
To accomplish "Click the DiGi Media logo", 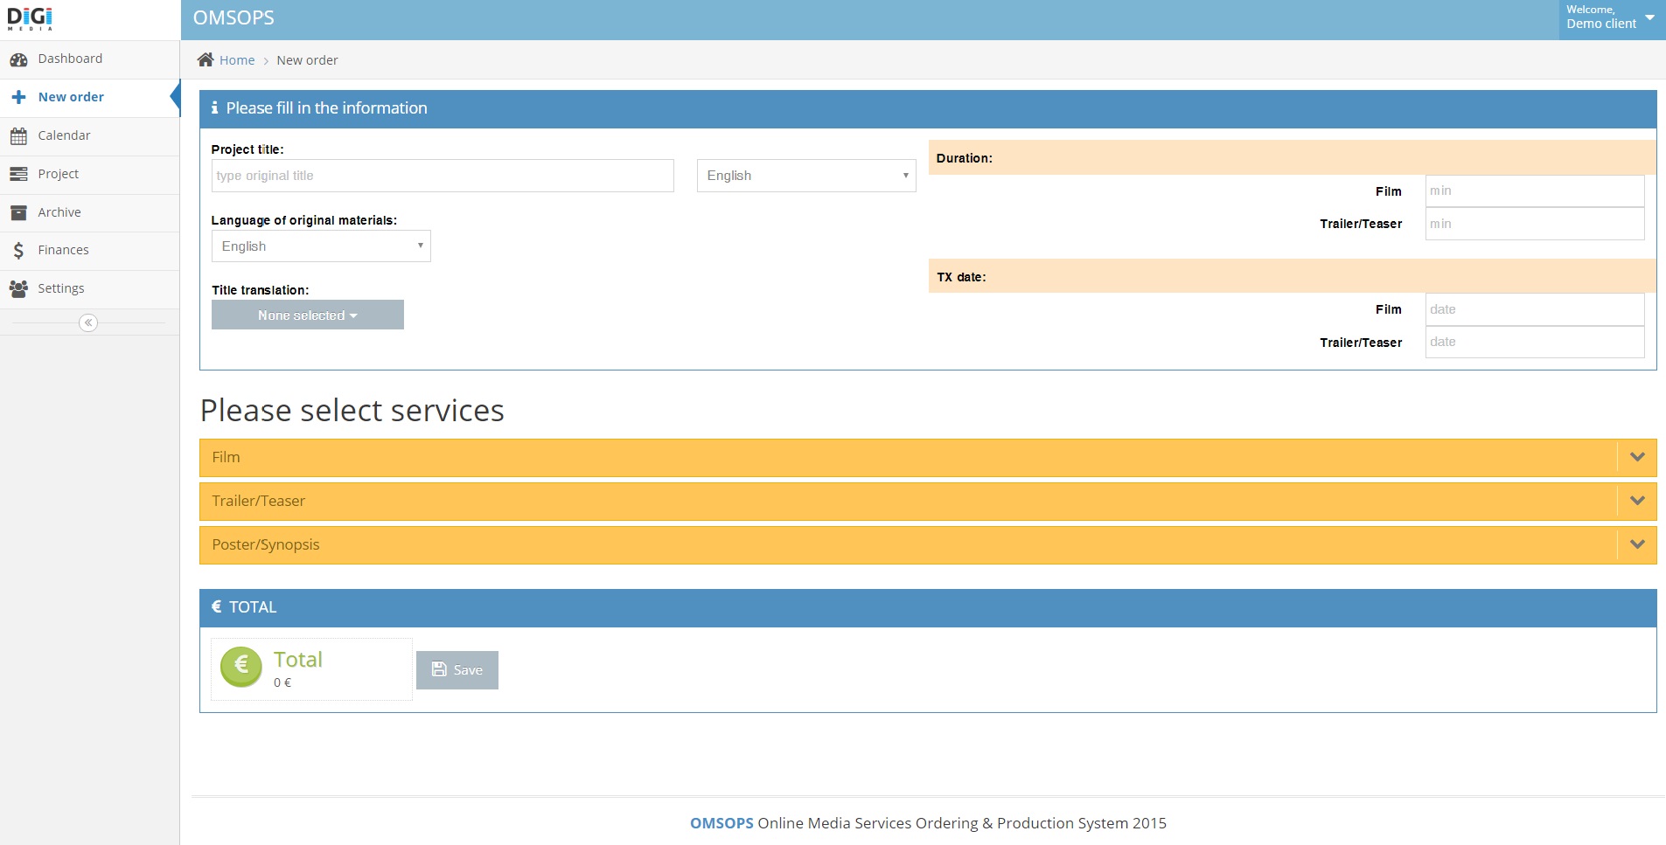I will pos(30,18).
